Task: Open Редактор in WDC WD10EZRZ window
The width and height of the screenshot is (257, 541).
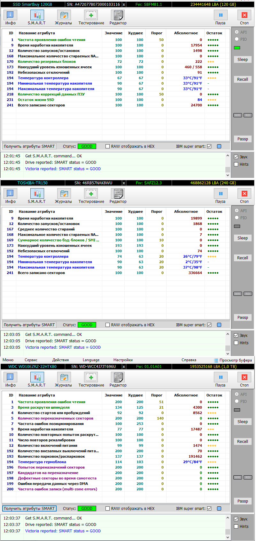Action: (118, 379)
